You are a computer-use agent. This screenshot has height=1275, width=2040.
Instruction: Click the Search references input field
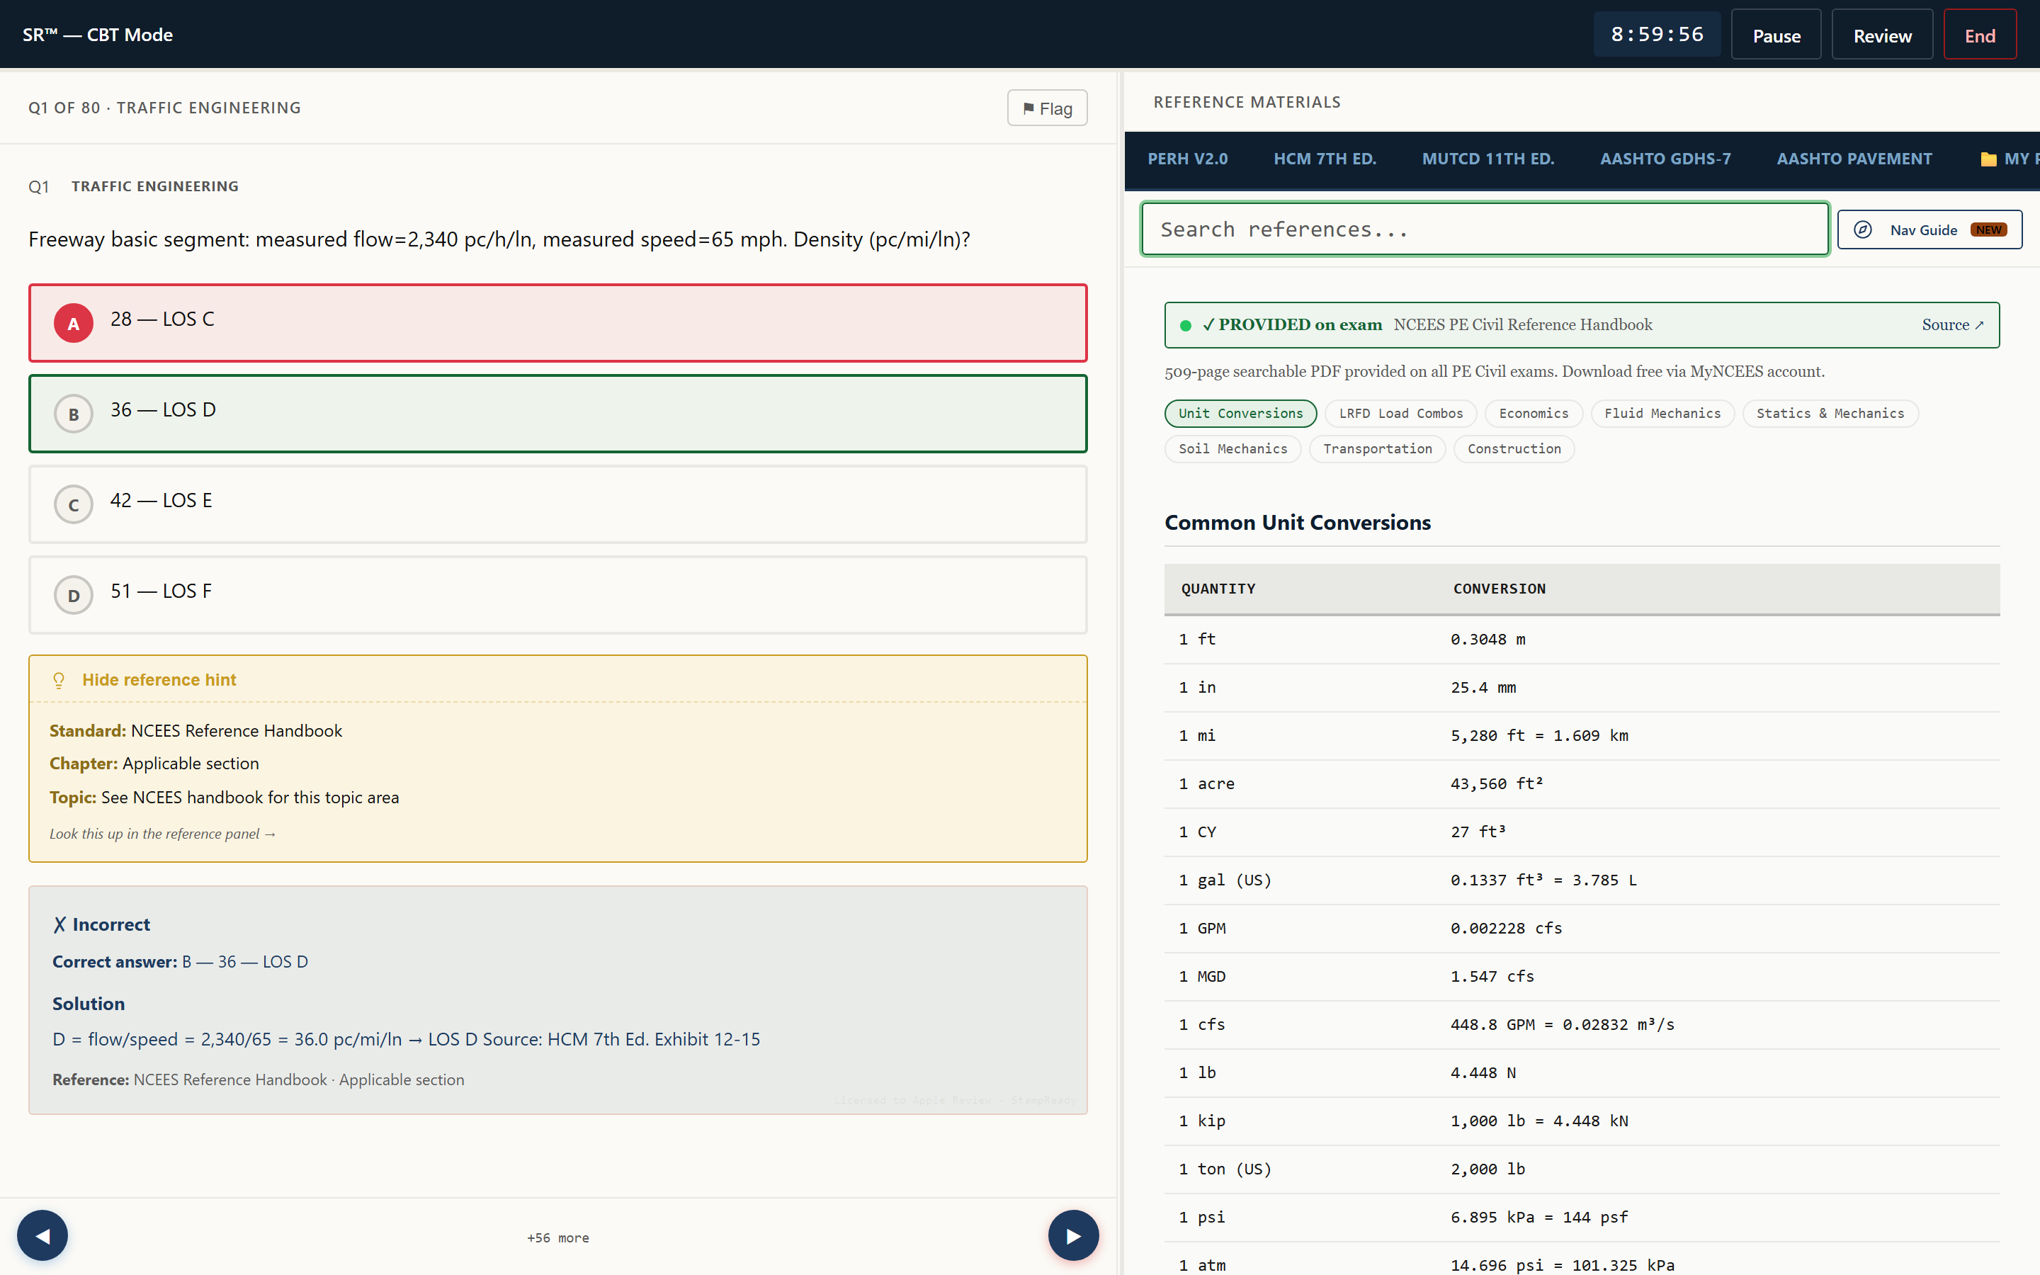(1485, 229)
